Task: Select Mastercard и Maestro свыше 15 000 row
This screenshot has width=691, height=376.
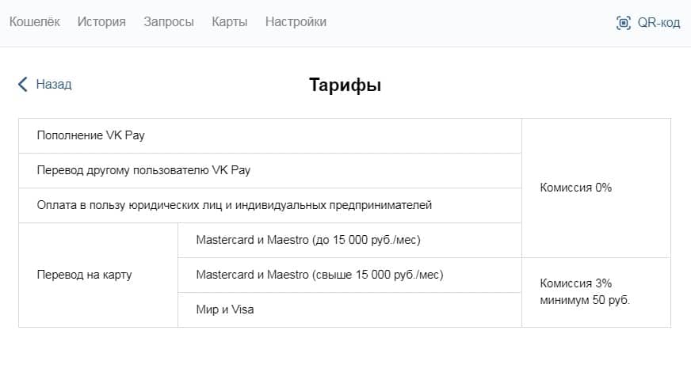Action: tap(350, 275)
